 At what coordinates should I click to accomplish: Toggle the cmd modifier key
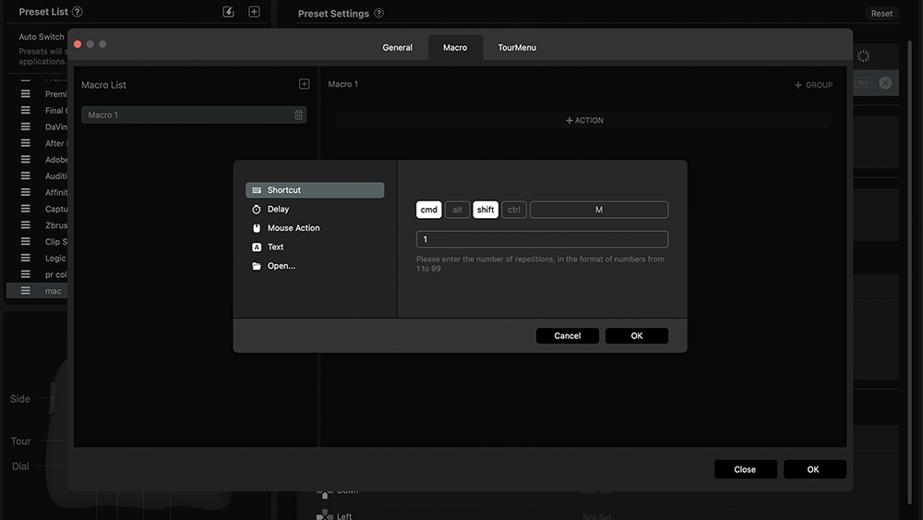[428, 210]
